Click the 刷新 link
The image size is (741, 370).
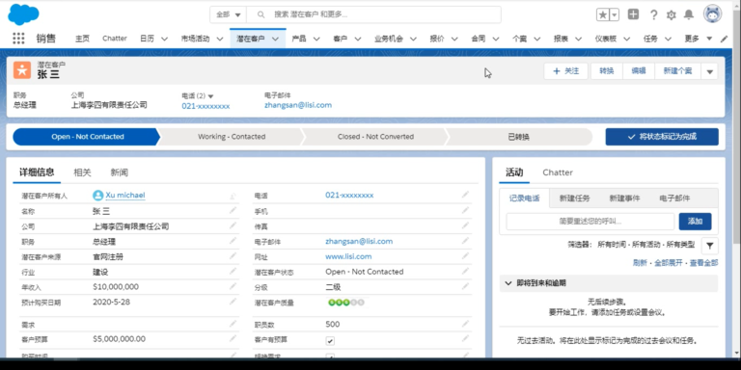pyautogui.click(x=640, y=263)
